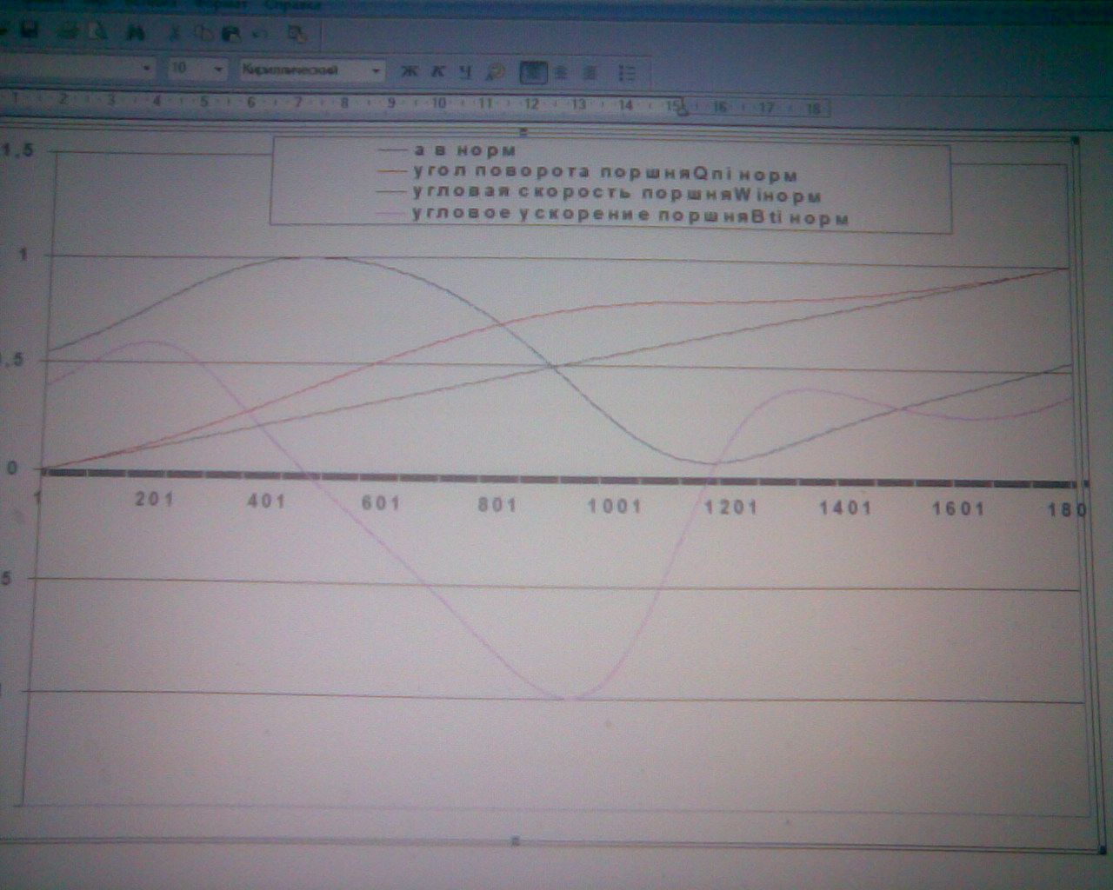Toggle bold formatting (Ж)
1113x890 pixels.
tap(409, 71)
